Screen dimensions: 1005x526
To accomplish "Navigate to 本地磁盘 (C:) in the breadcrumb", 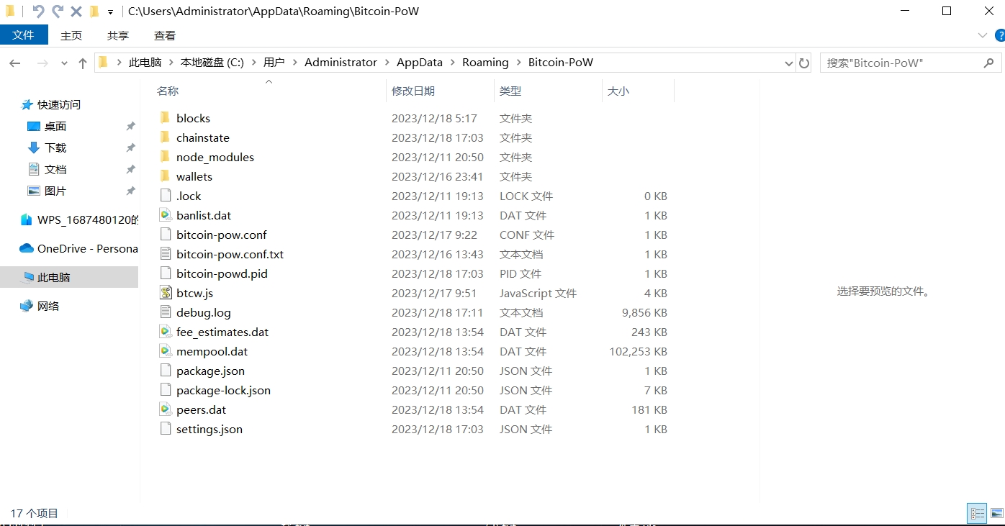I will point(212,63).
